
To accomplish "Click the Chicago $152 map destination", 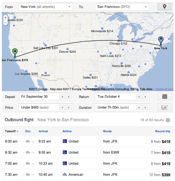I will [118, 41].
